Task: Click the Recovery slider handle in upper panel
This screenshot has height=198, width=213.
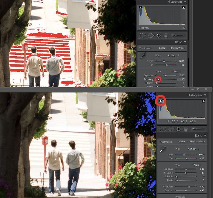Action: point(159,79)
